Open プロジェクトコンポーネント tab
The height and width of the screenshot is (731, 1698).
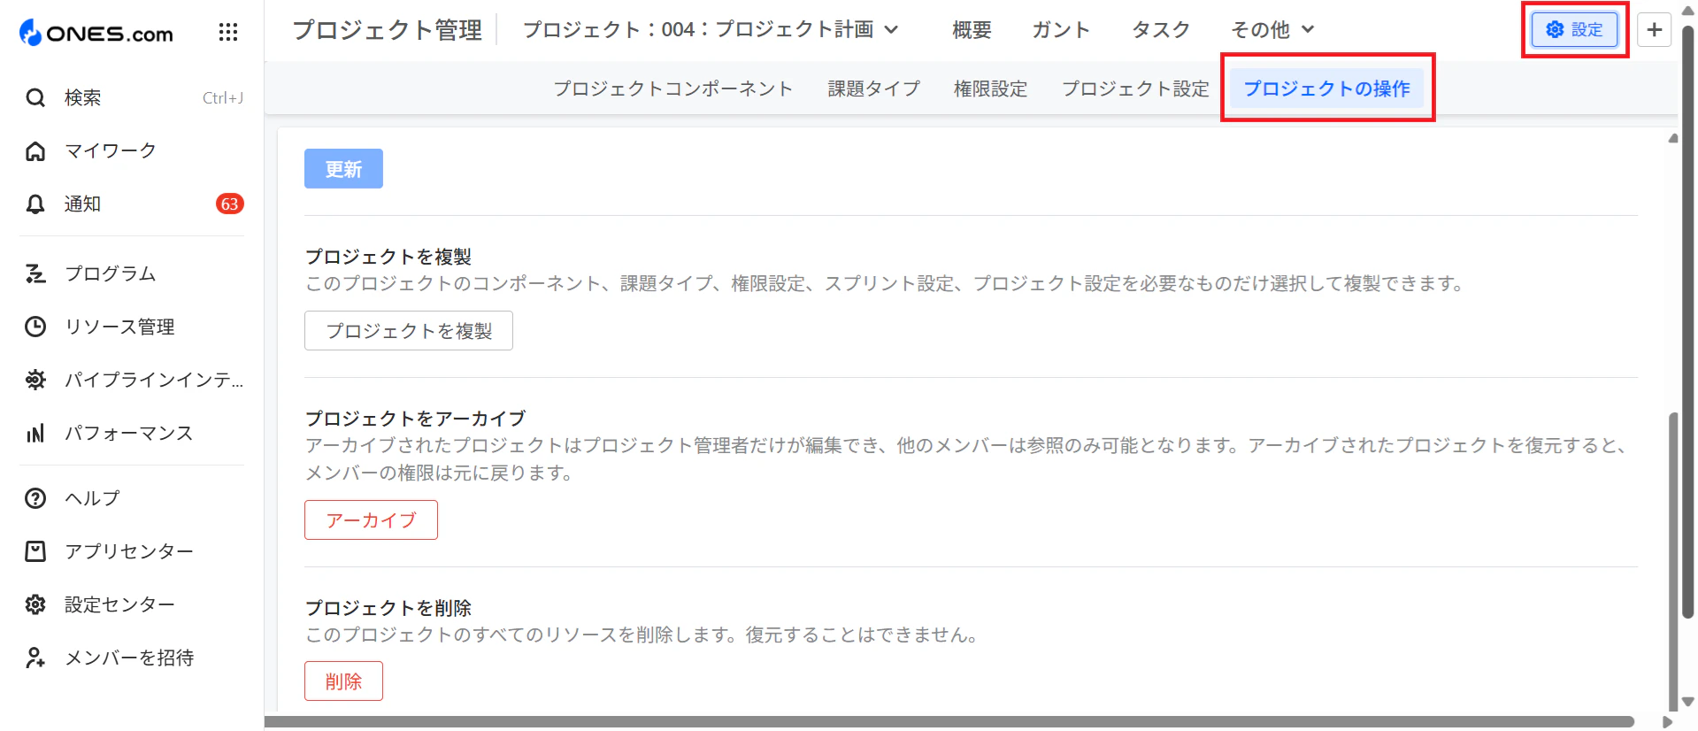tap(673, 88)
